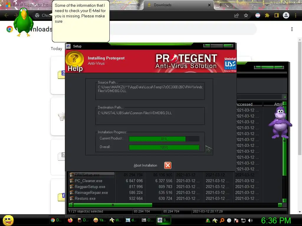
Task: Click the red X abort icon
Action: (168, 165)
